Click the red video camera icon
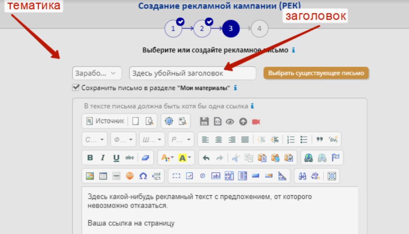This screenshot has height=234, width=409. [x=256, y=122]
